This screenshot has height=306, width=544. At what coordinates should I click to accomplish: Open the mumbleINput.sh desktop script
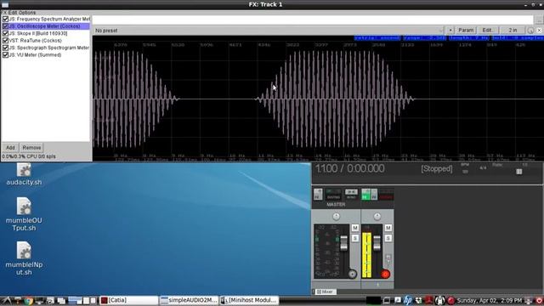[x=24, y=258]
